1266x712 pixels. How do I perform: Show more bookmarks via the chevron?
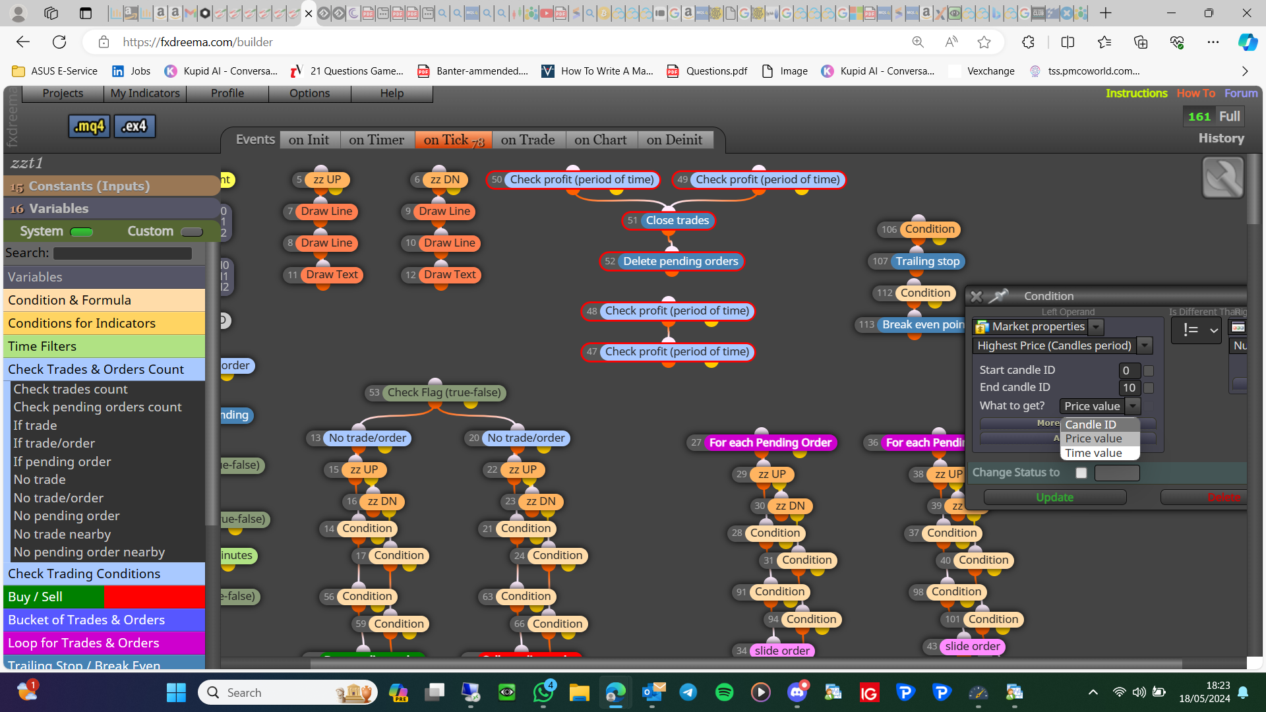pos(1245,71)
